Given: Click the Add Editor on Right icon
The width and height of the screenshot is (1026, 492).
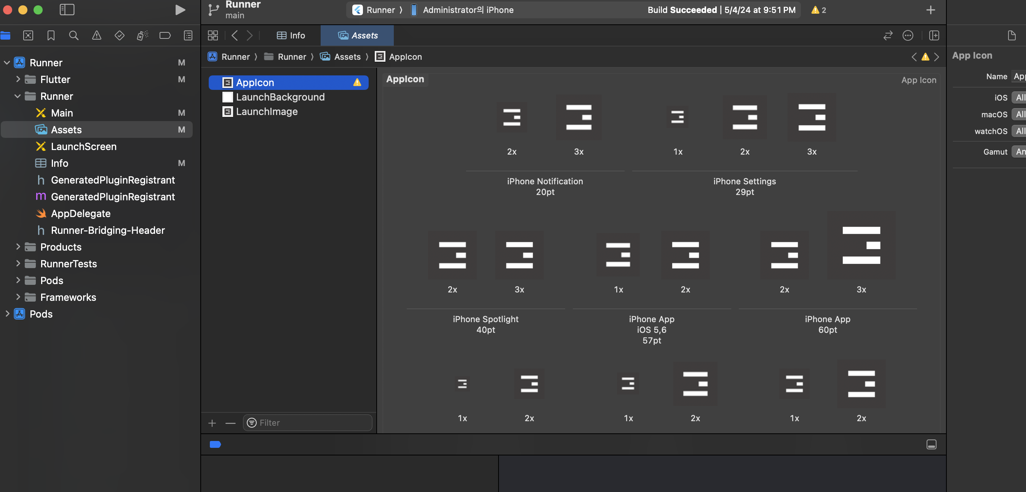Looking at the screenshot, I should pyautogui.click(x=934, y=35).
